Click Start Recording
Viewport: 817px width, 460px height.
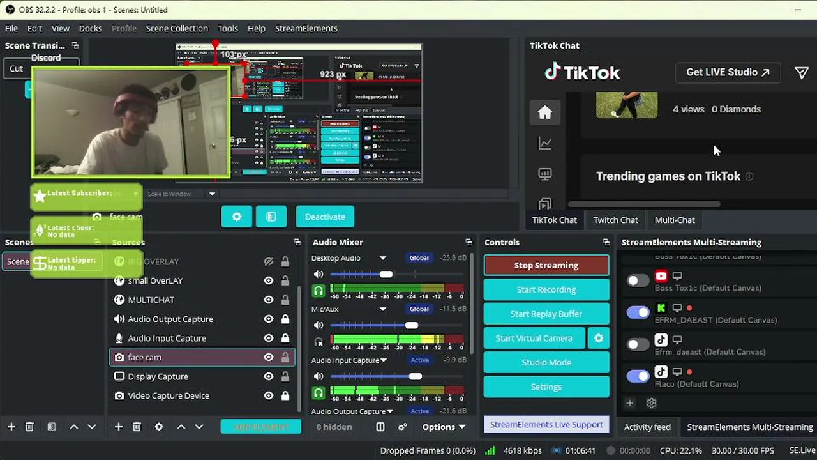pyautogui.click(x=546, y=289)
